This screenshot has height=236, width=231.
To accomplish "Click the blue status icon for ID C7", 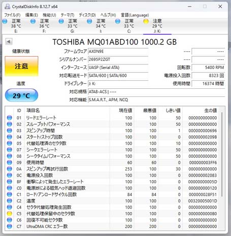I will (x=10, y=226).
